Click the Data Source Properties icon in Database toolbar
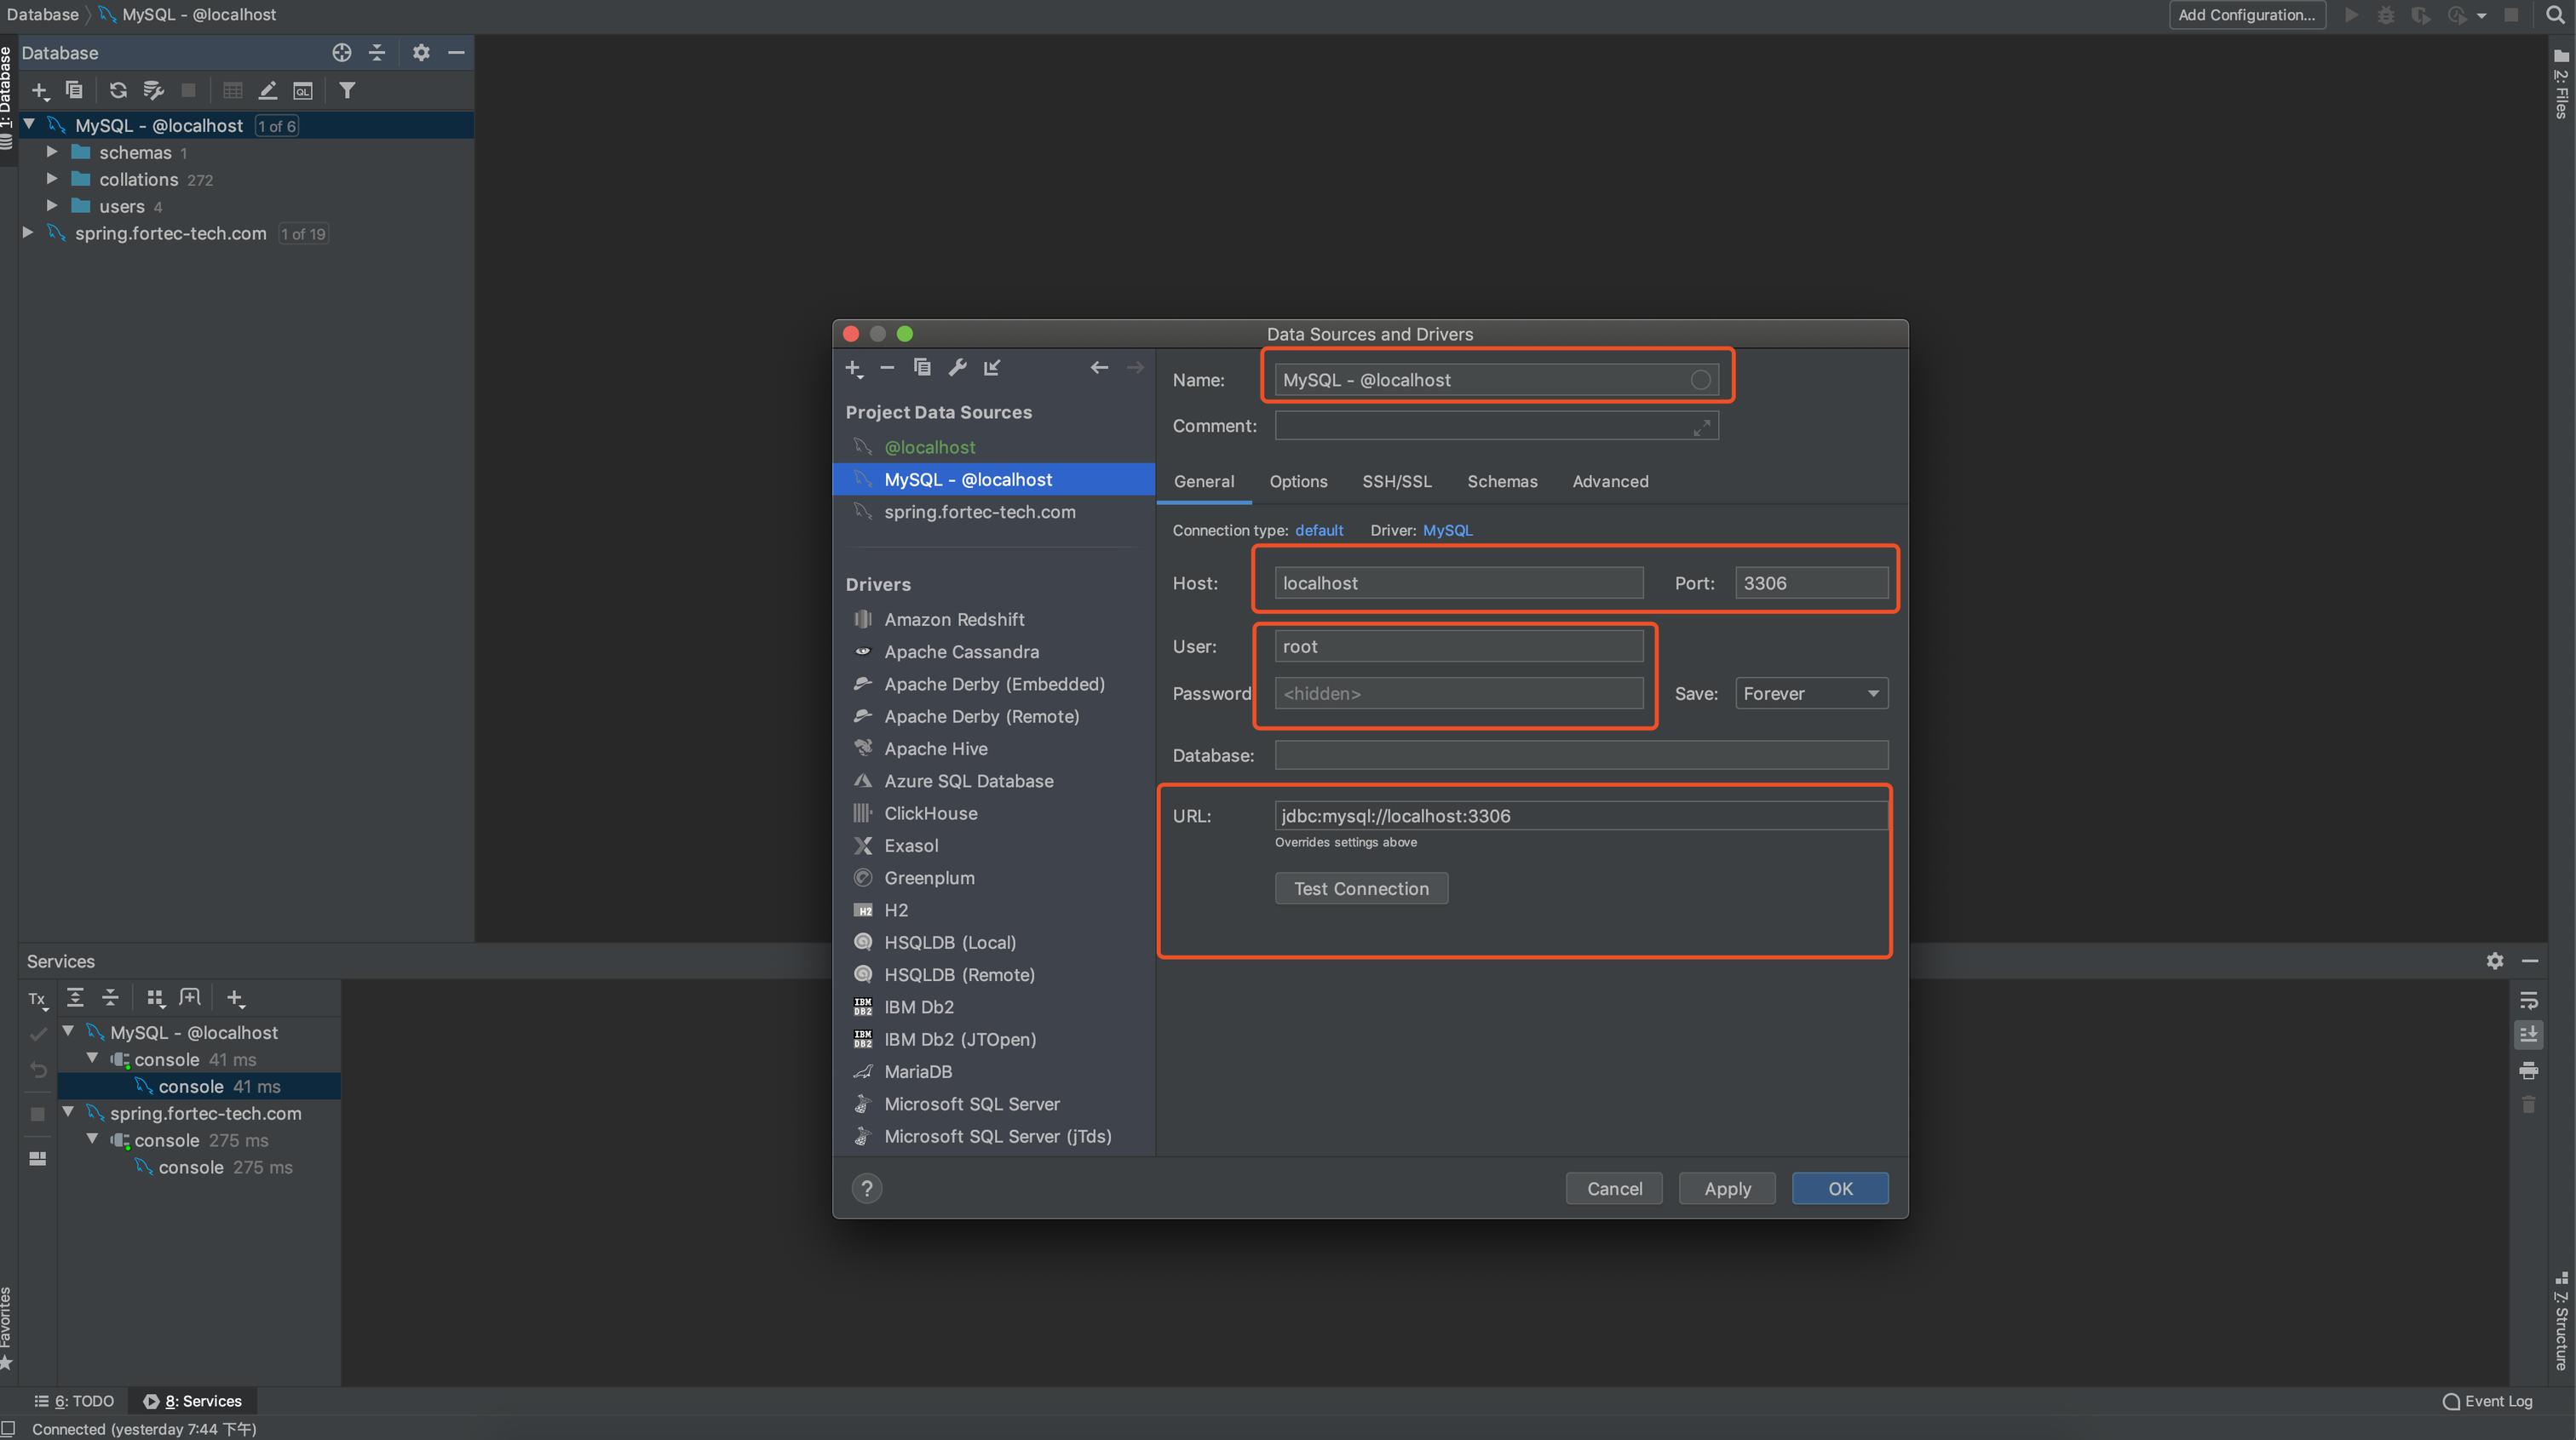Screen dimensions: 2576x1440 tap(153, 91)
